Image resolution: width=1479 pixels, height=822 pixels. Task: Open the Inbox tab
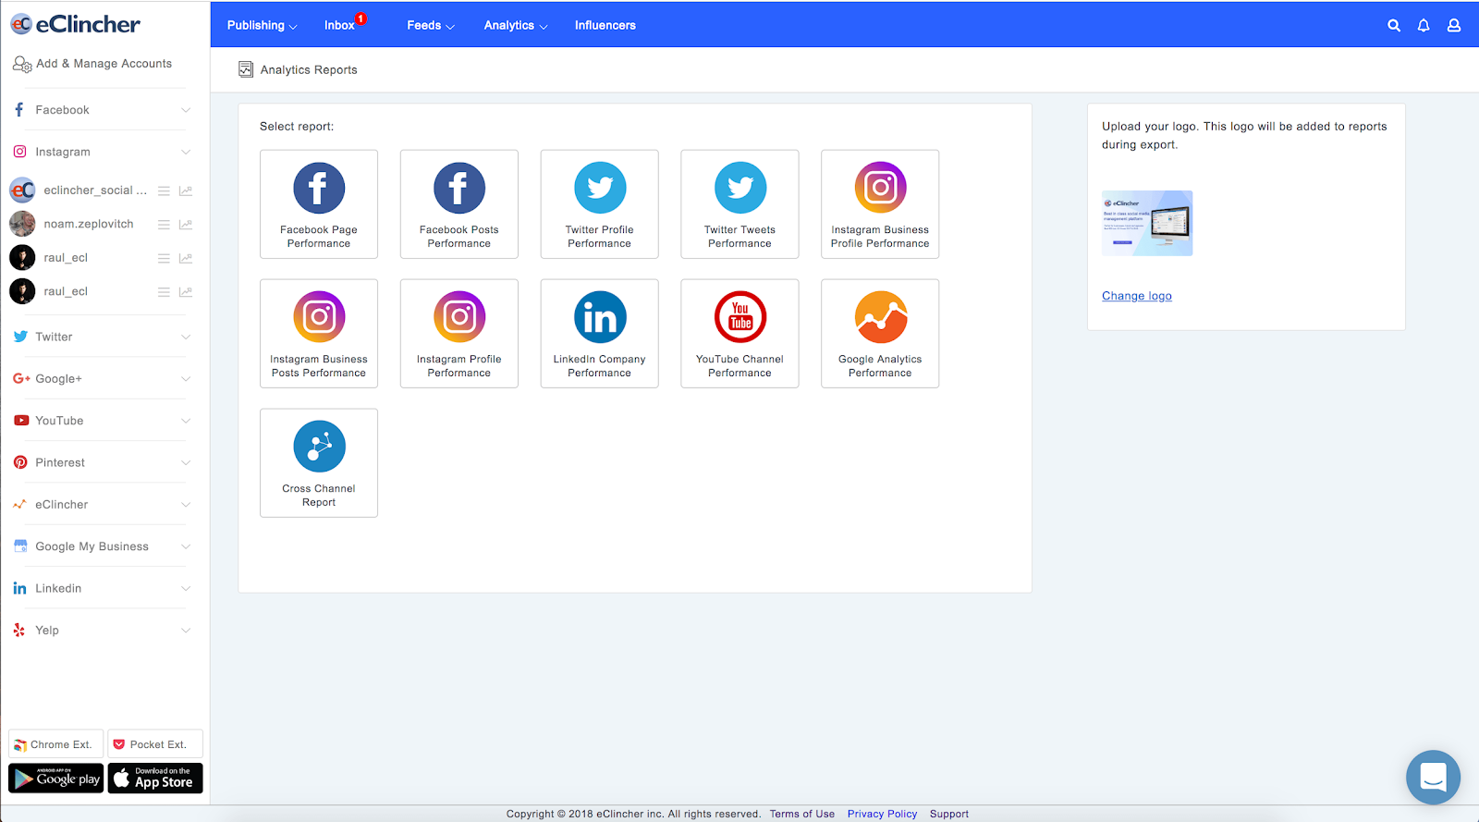click(339, 26)
